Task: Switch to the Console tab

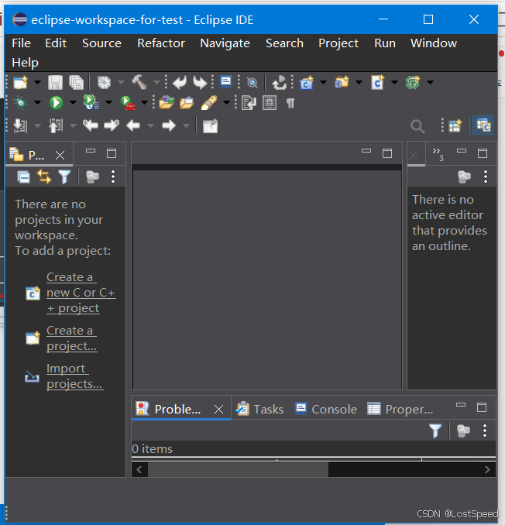Action: click(326, 409)
